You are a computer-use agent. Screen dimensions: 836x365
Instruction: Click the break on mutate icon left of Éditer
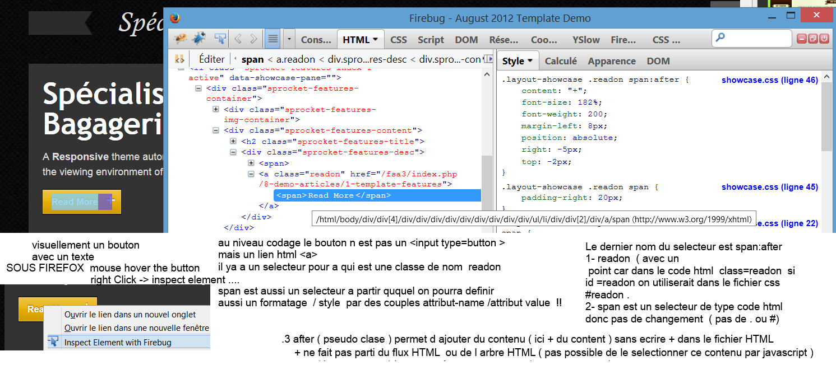point(179,59)
